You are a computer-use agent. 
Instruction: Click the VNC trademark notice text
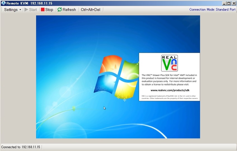(170, 97)
